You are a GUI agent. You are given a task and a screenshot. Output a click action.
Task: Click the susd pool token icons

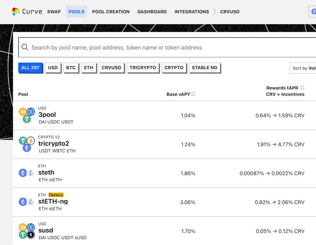pyautogui.click(x=27, y=231)
